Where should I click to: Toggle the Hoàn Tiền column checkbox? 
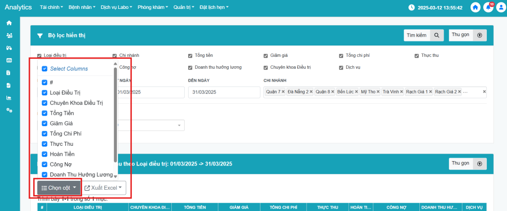[45, 154]
